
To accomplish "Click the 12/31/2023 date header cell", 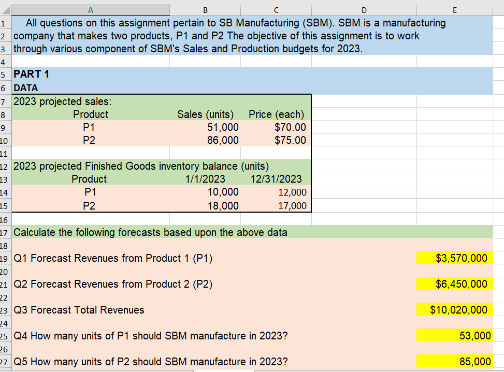I will (276, 179).
